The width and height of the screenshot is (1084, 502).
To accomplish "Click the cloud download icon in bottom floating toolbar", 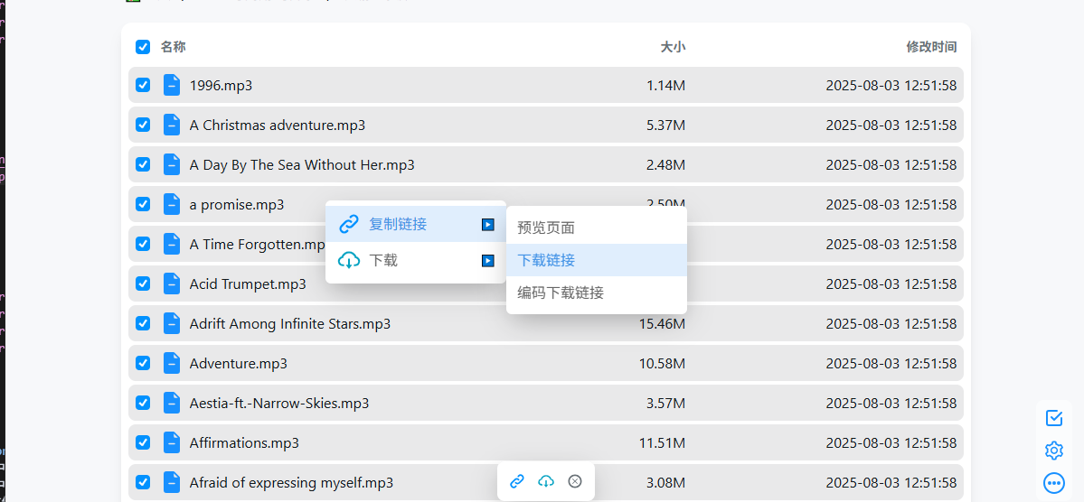I will (x=546, y=481).
